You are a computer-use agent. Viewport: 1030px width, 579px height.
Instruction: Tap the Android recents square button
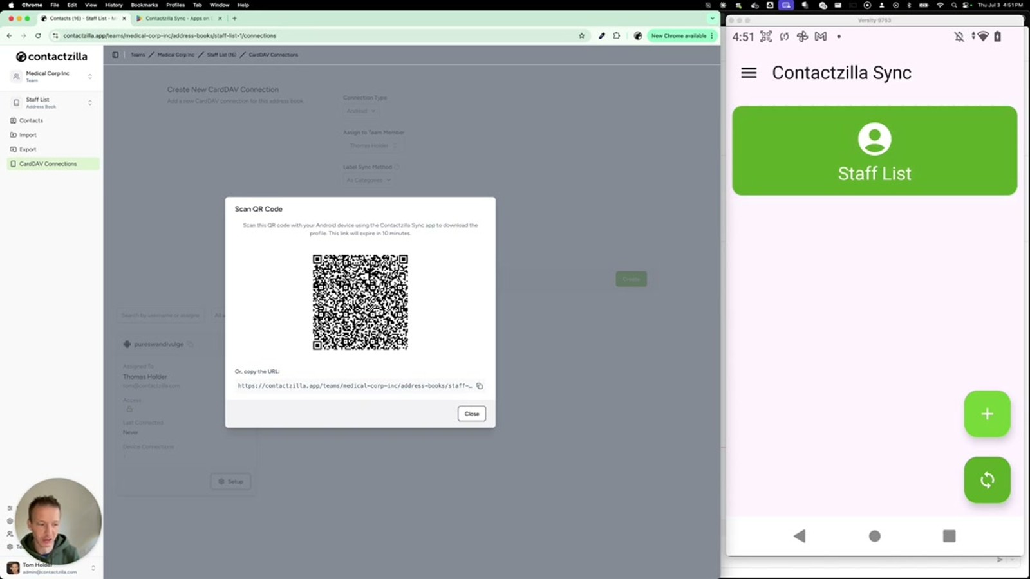(x=949, y=536)
